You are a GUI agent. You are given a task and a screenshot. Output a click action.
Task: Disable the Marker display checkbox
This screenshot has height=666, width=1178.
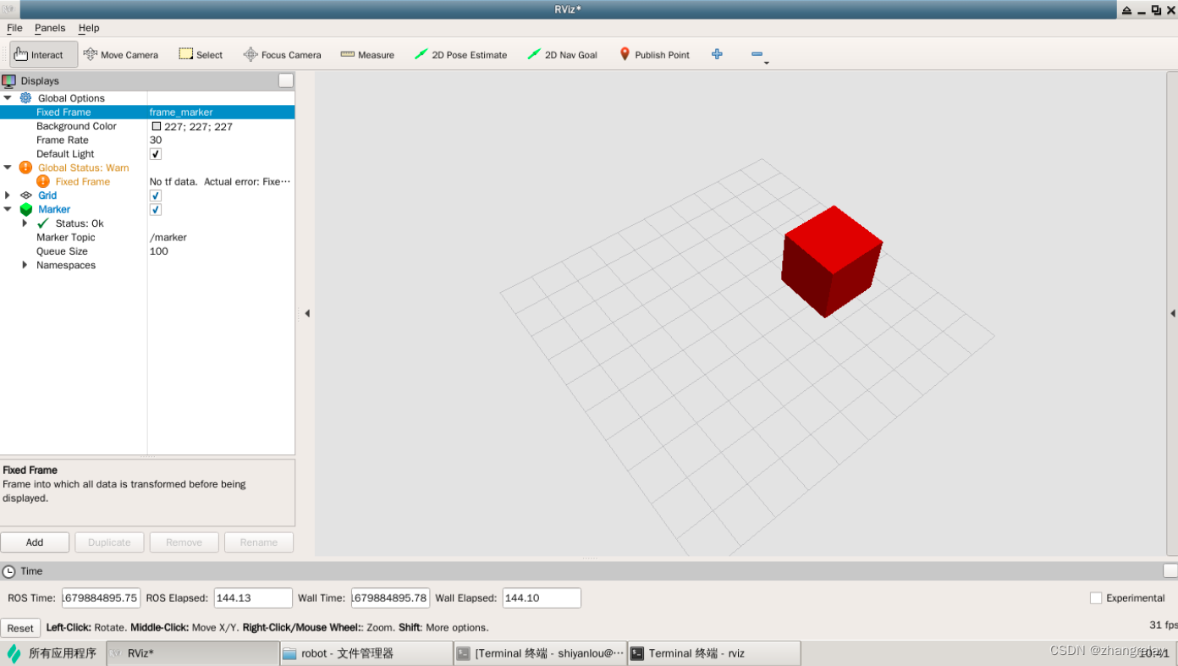[156, 209]
